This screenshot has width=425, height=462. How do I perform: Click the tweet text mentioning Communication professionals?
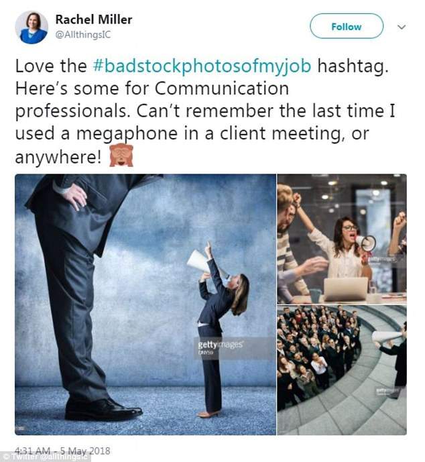tap(204, 111)
